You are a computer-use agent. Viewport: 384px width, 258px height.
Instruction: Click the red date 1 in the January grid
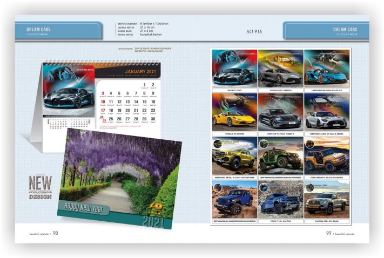pos(145,85)
